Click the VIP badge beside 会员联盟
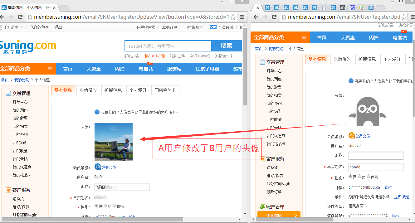The width and height of the screenshot is (415, 223). click(x=213, y=27)
